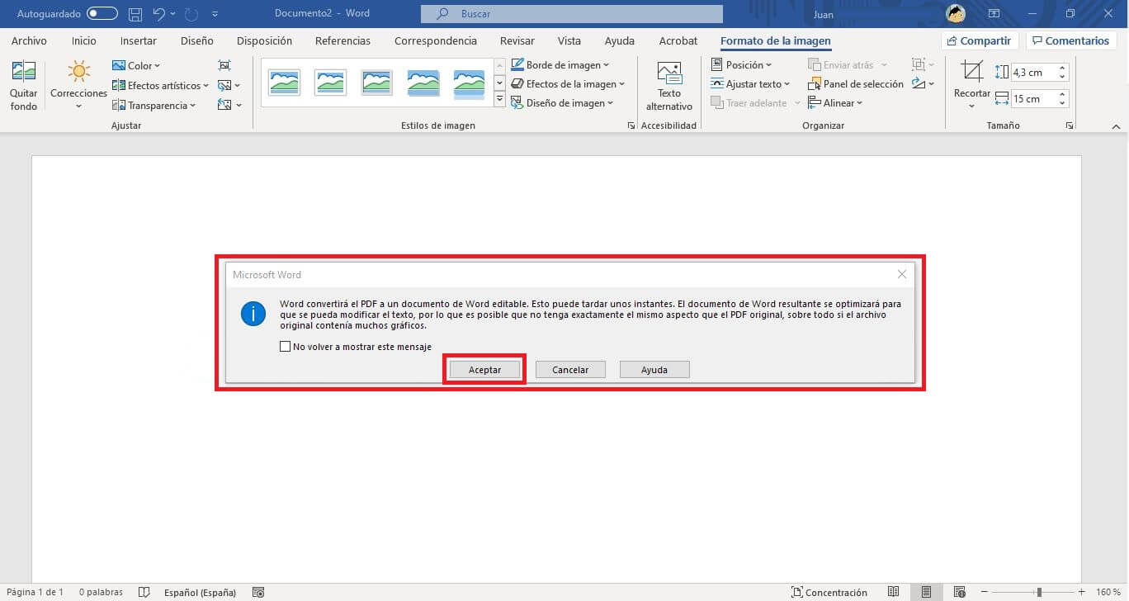Open Ajustar texto dropdown

click(x=750, y=83)
